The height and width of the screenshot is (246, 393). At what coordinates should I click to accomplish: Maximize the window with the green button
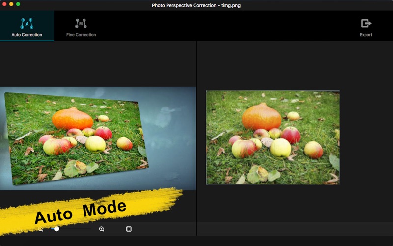pos(18,4)
